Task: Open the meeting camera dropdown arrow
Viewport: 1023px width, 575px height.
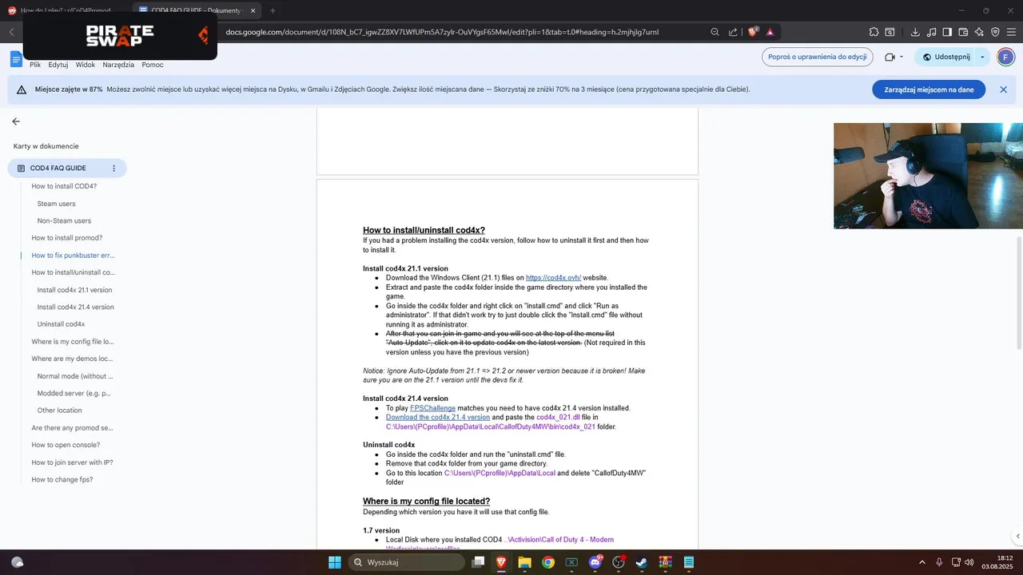Action: (x=902, y=57)
